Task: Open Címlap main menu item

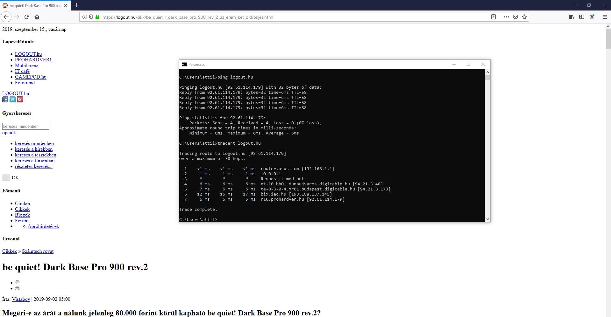Action: (22, 203)
